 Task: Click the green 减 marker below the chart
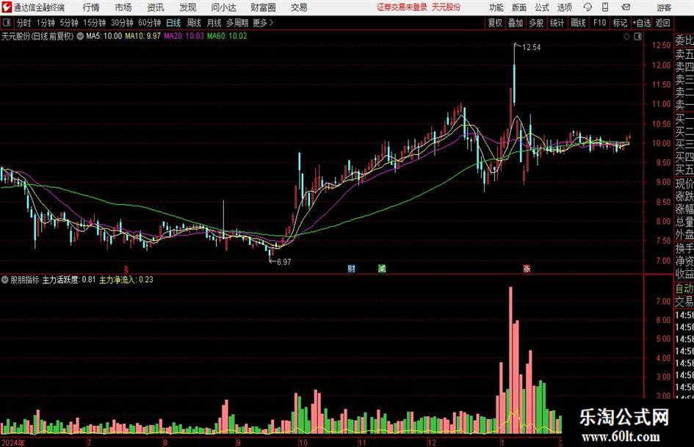tap(382, 268)
